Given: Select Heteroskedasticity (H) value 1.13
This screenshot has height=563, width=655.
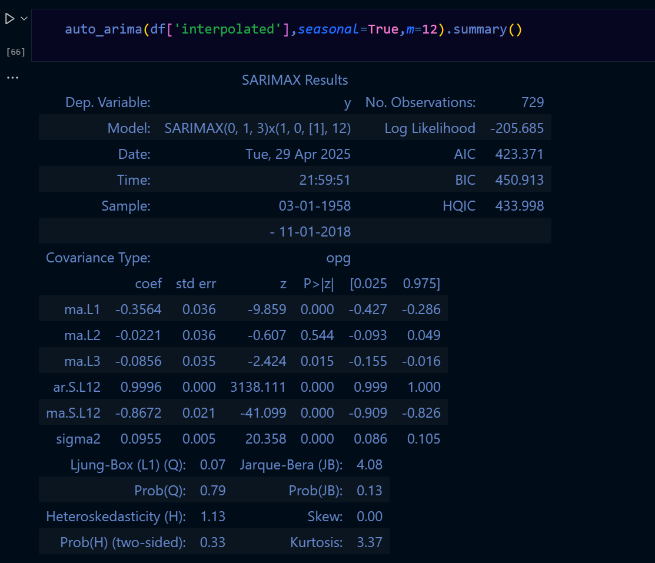Looking at the screenshot, I should pyautogui.click(x=212, y=517).
